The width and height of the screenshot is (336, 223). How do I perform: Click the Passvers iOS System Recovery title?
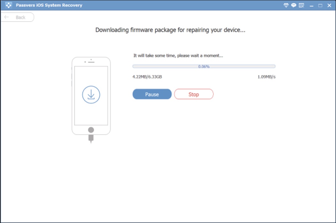[49, 5]
